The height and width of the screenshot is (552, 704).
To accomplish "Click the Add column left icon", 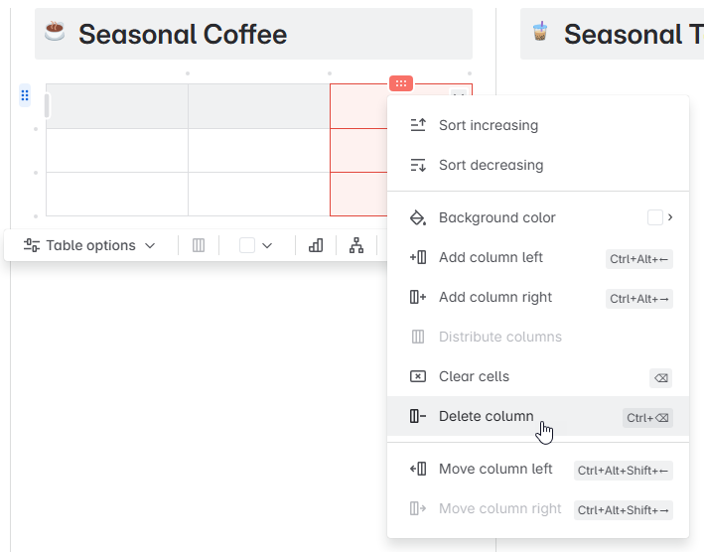I will pos(418,257).
